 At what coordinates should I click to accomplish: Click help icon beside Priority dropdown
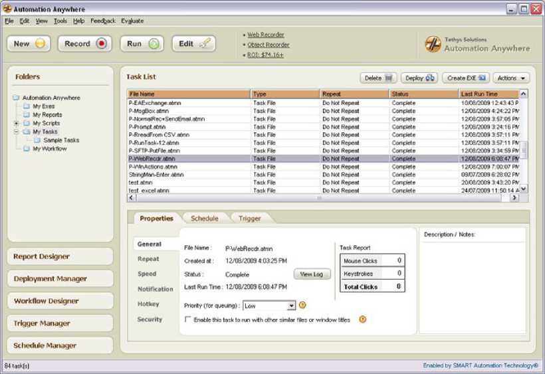(x=302, y=306)
